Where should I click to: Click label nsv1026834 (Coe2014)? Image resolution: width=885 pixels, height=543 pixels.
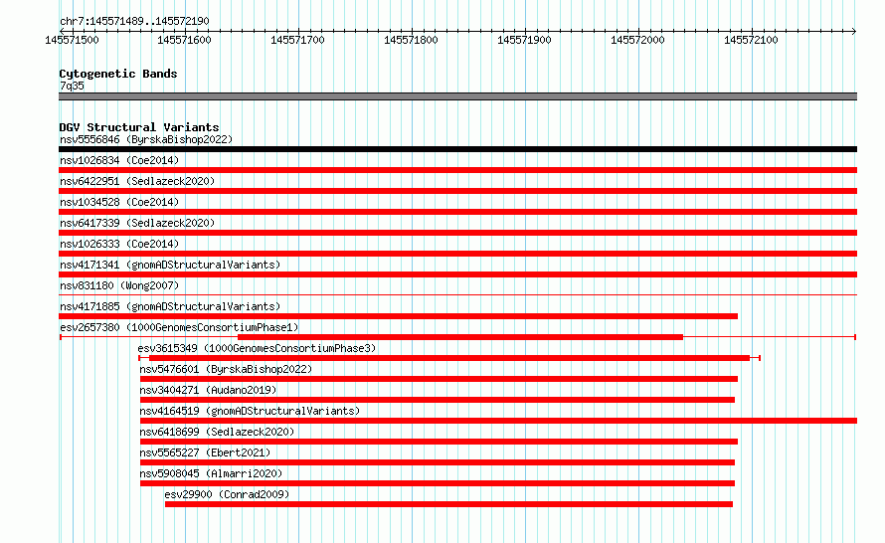[x=119, y=160]
